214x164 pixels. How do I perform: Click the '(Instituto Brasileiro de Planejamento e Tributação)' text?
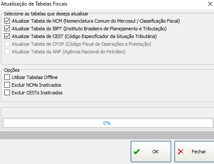tap(115, 29)
